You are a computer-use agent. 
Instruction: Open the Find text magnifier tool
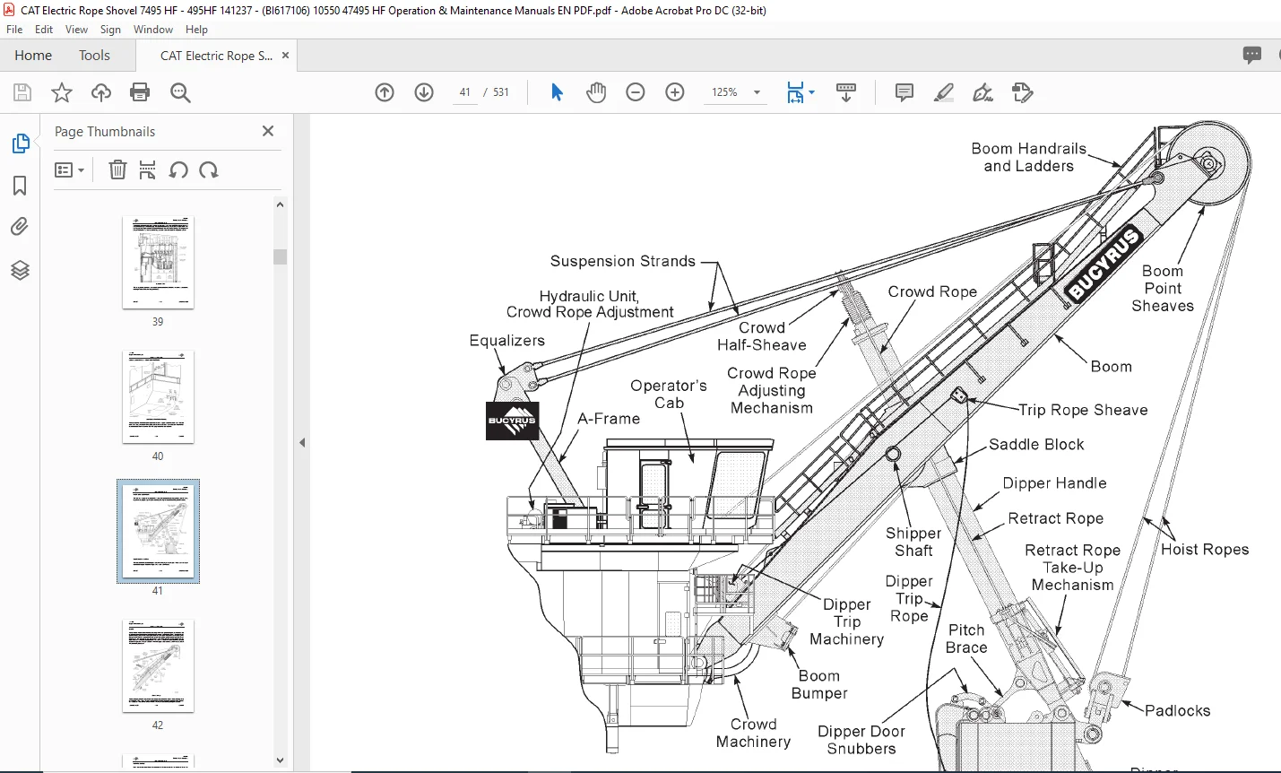tap(180, 92)
